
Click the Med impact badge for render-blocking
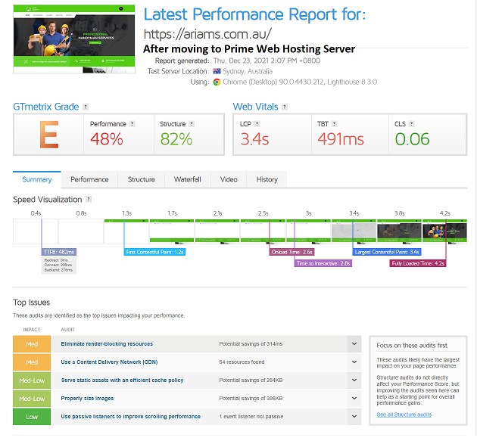[x=32, y=344]
